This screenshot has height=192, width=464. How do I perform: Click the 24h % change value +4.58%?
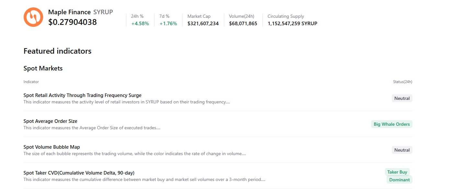pos(139,23)
